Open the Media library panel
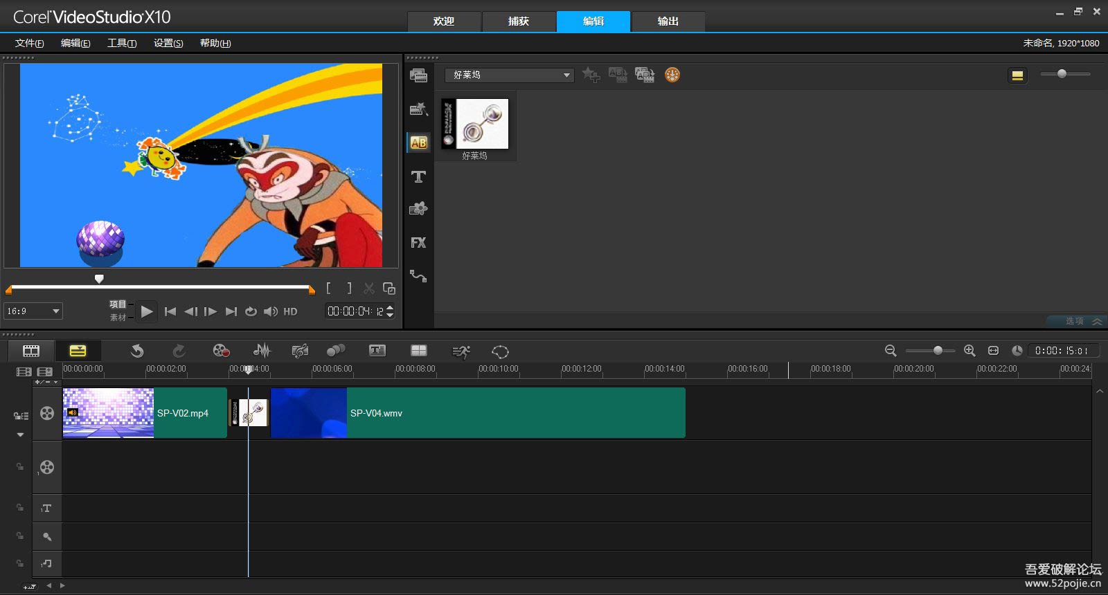Viewport: 1108px width, 595px height. [x=418, y=75]
